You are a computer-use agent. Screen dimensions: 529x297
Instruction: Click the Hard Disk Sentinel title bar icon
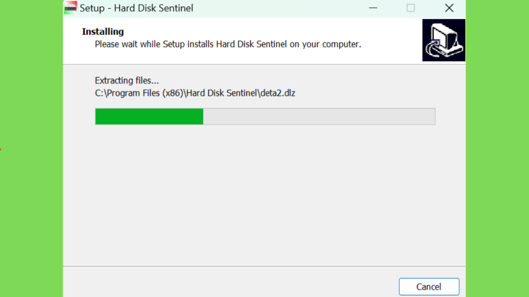tap(70, 8)
